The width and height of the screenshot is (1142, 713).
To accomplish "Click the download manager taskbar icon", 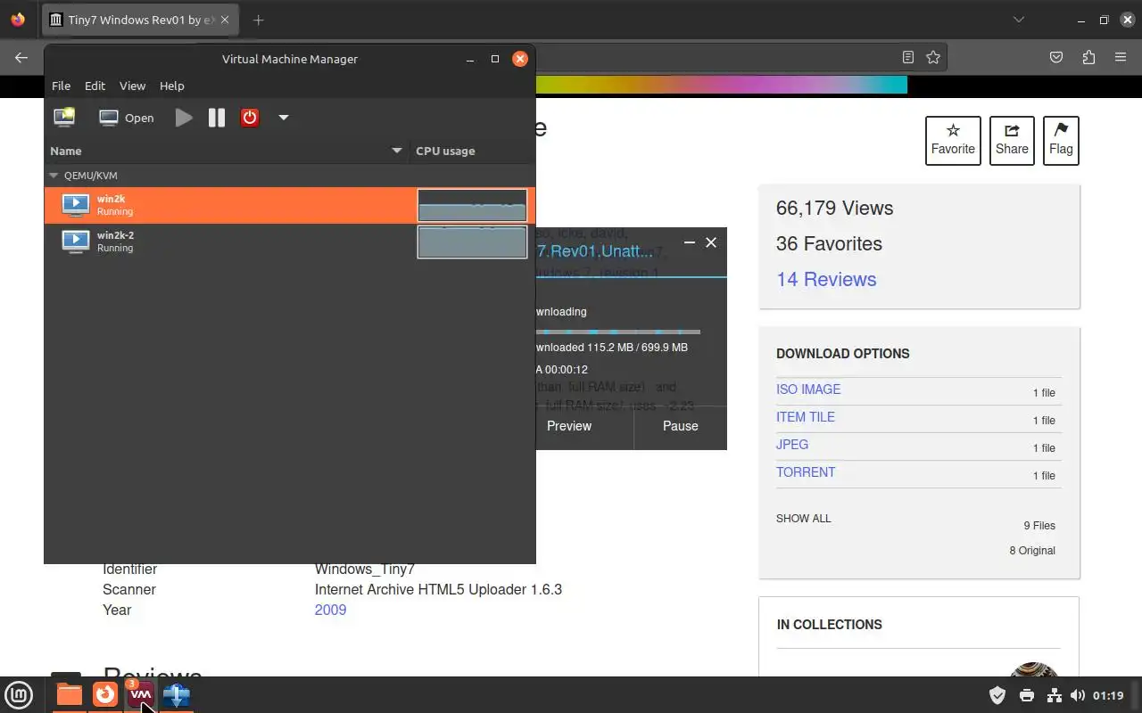I will coord(176,695).
